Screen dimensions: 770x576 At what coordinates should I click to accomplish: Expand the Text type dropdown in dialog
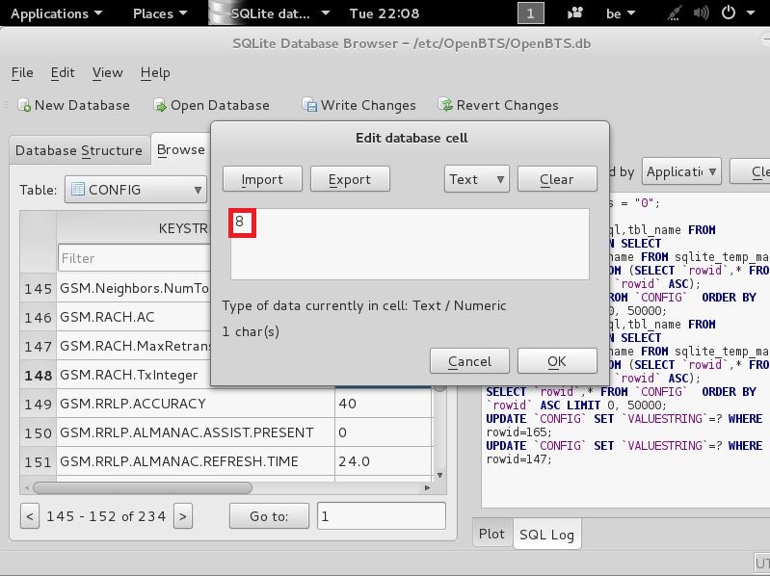476,179
